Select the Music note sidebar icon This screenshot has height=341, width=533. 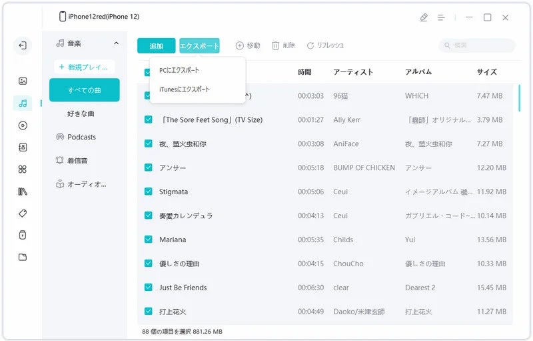coord(23,103)
